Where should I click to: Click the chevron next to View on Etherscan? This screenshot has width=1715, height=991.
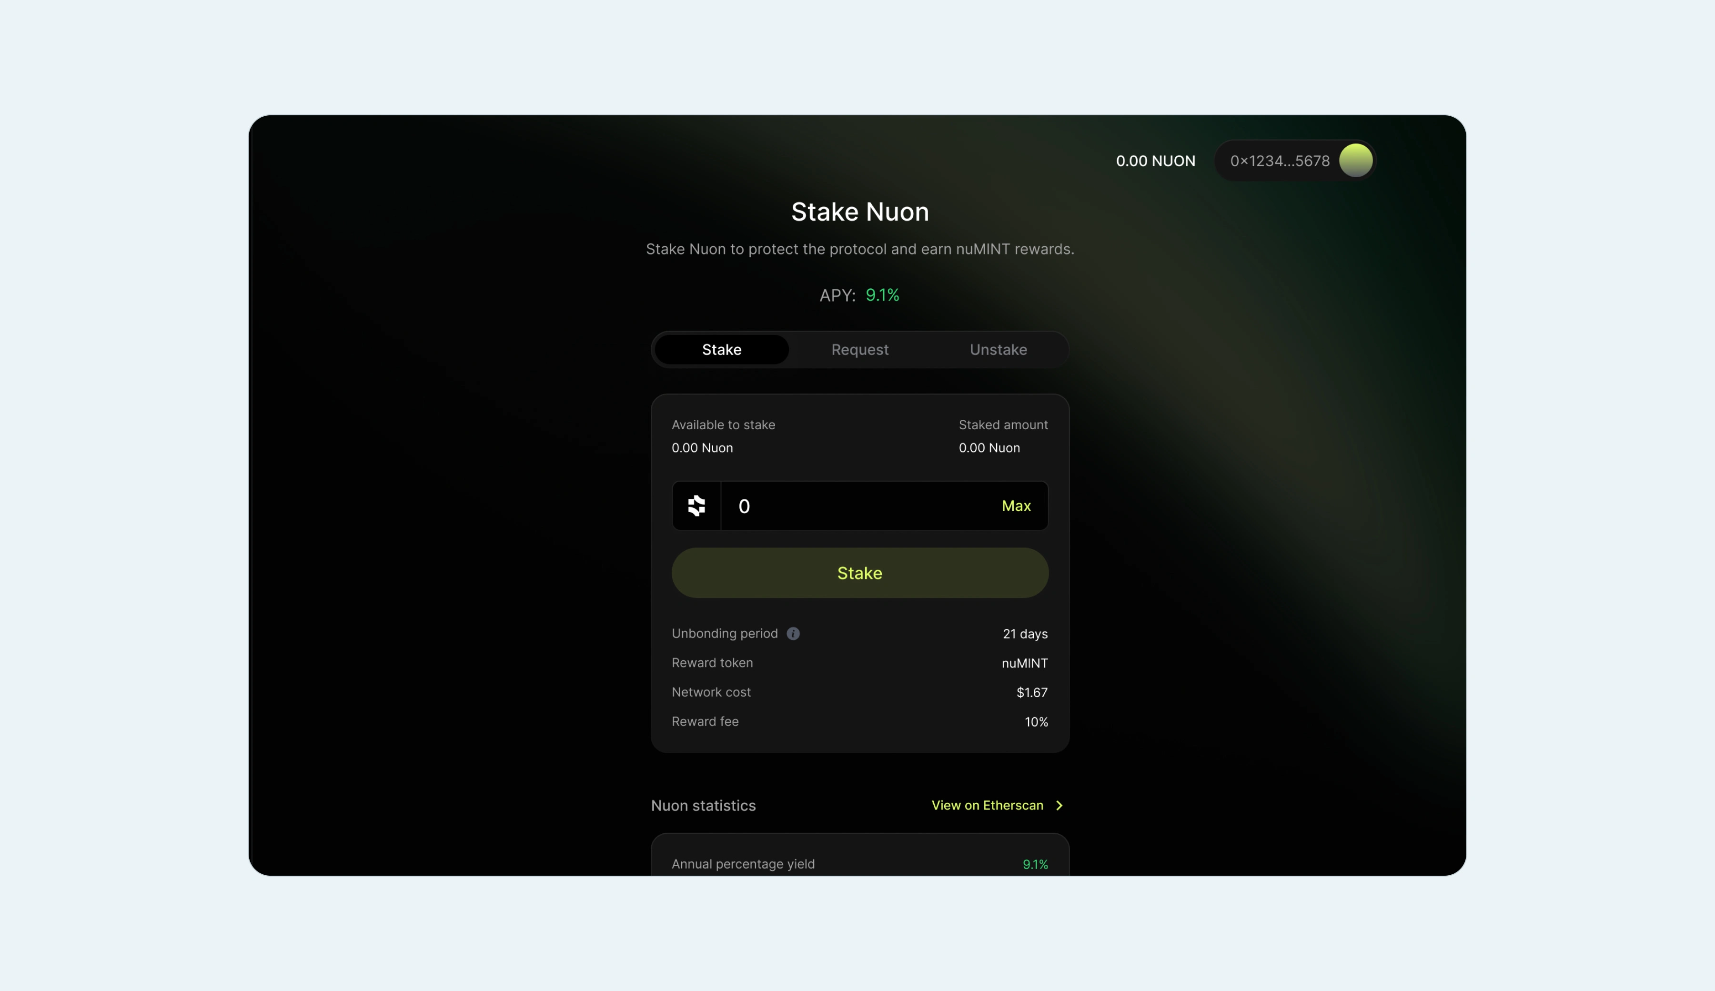coord(1059,805)
